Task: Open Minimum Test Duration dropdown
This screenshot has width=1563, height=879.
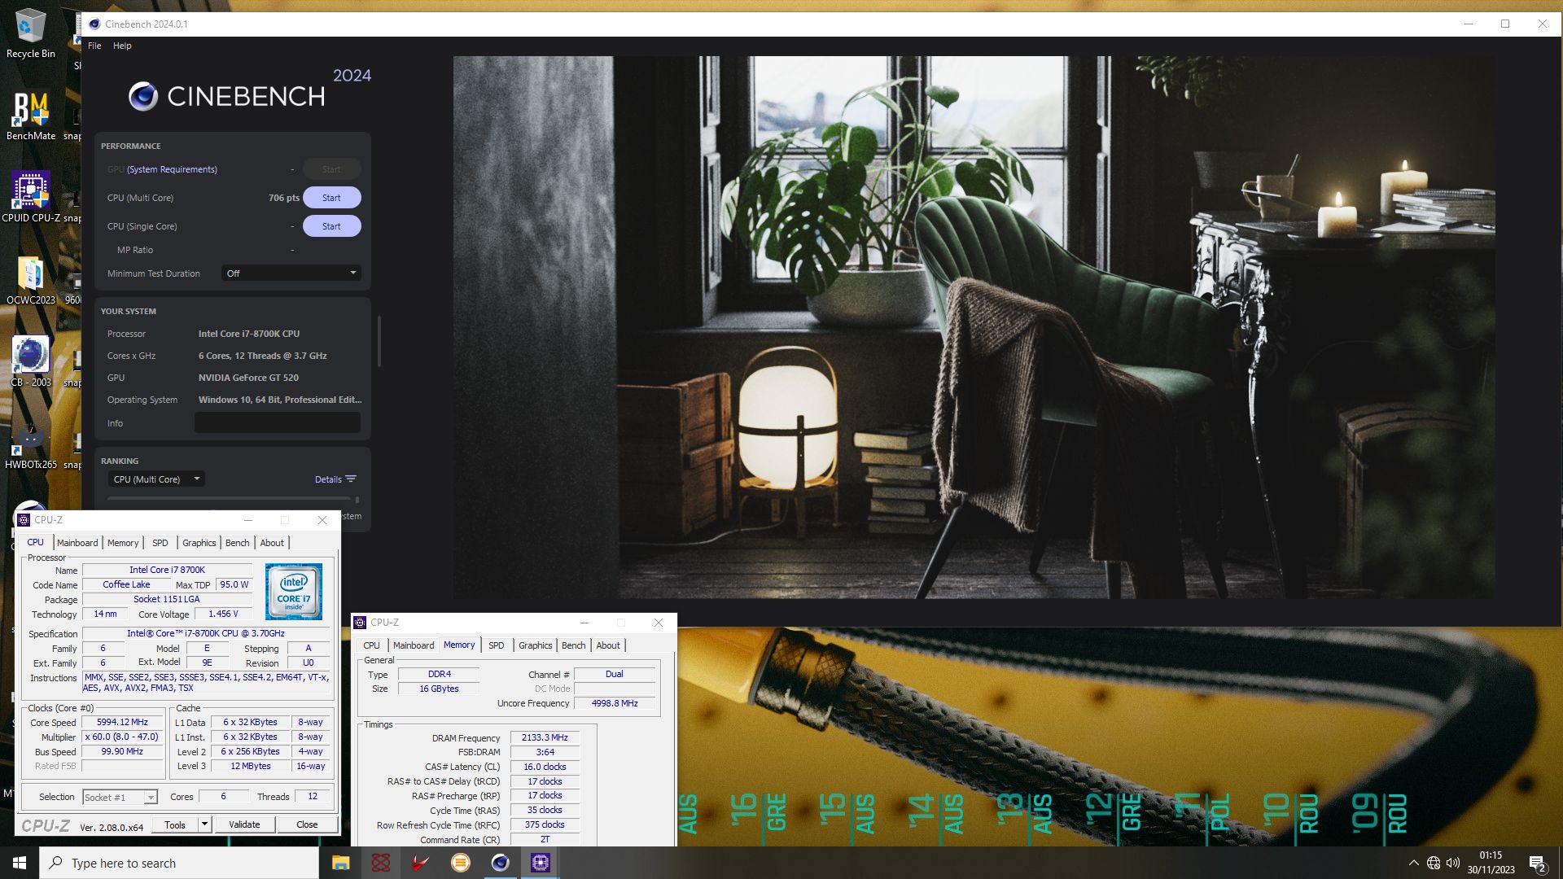Action: coord(291,273)
